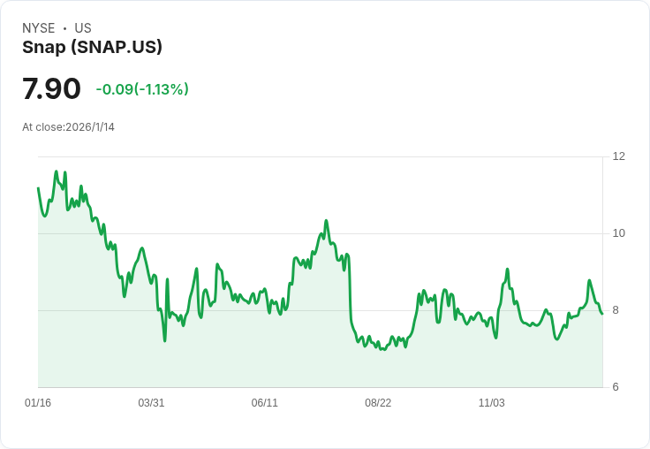
Task: Click the green shaded area under the chart line
Action: coord(265,354)
